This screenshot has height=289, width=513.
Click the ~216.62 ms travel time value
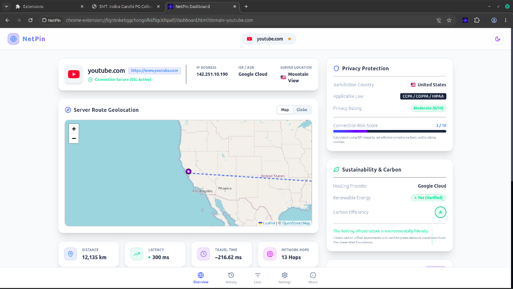228,257
